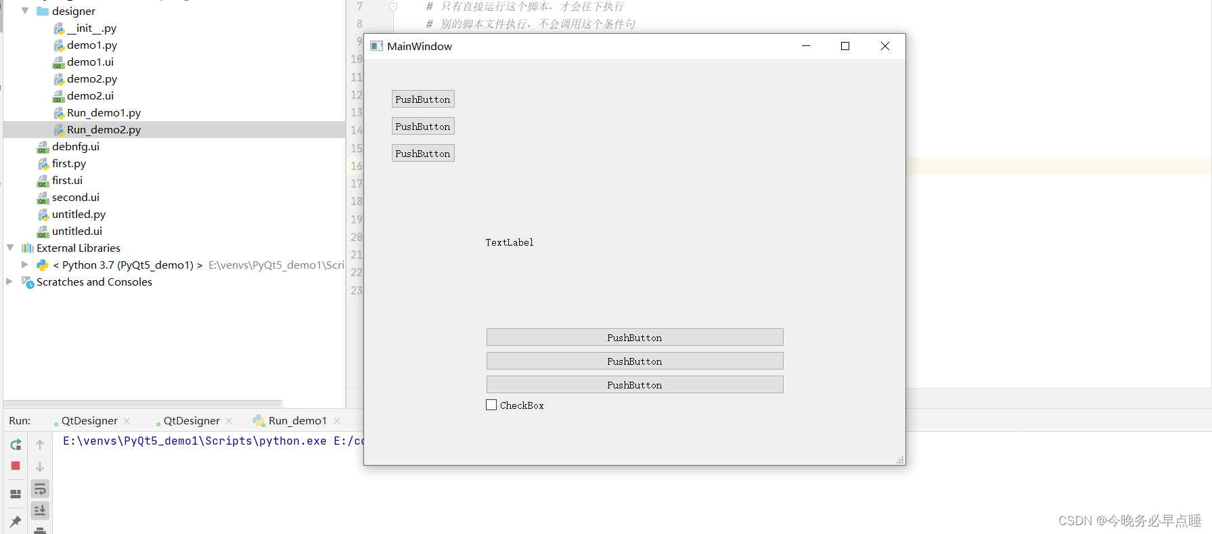The height and width of the screenshot is (534, 1212).
Task: Click the pin tab icon in Run panel
Action: [x=16, y=521]
